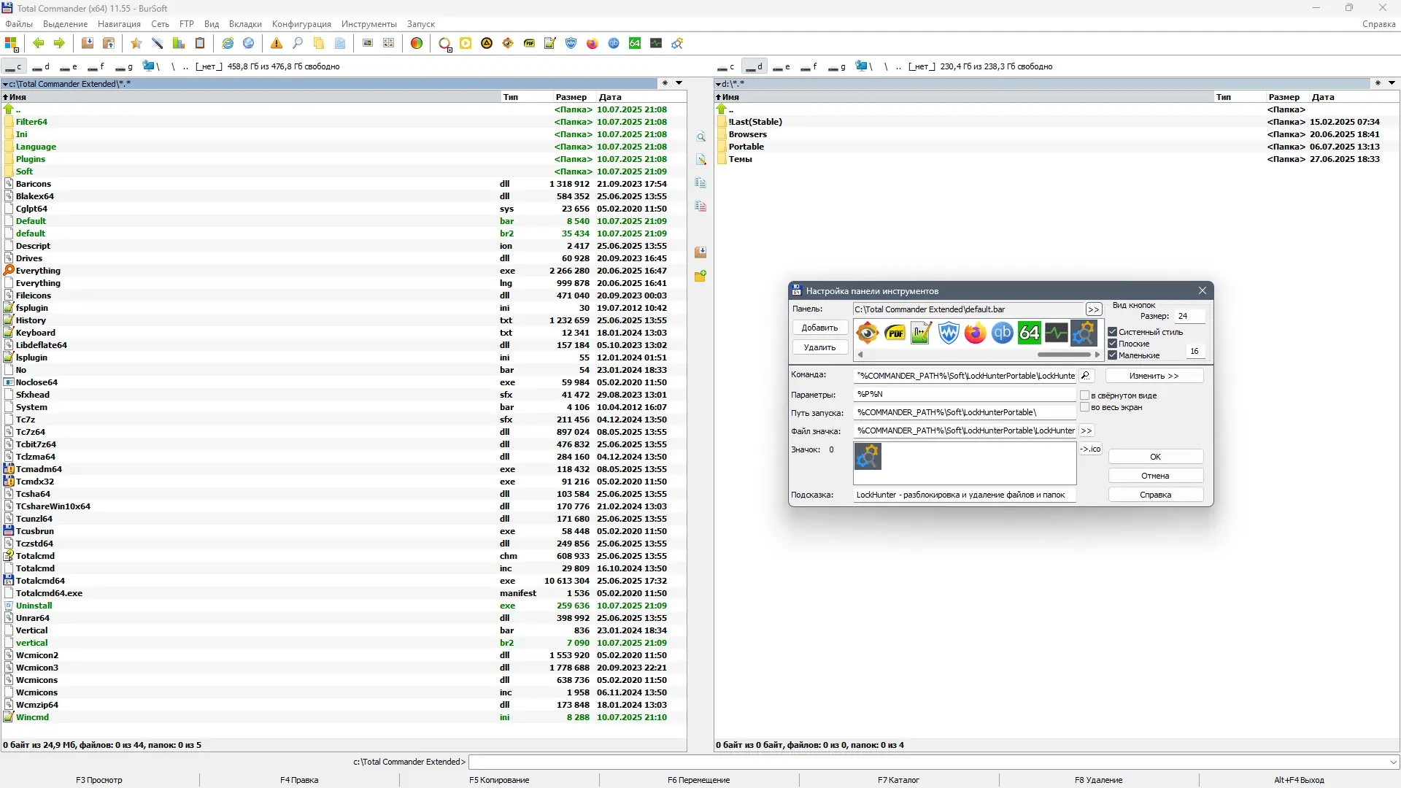This screenshot has height=788, width=1401.
Task: Select the LockHunter icon in the button strip
Action: (x=1084, y=333)
